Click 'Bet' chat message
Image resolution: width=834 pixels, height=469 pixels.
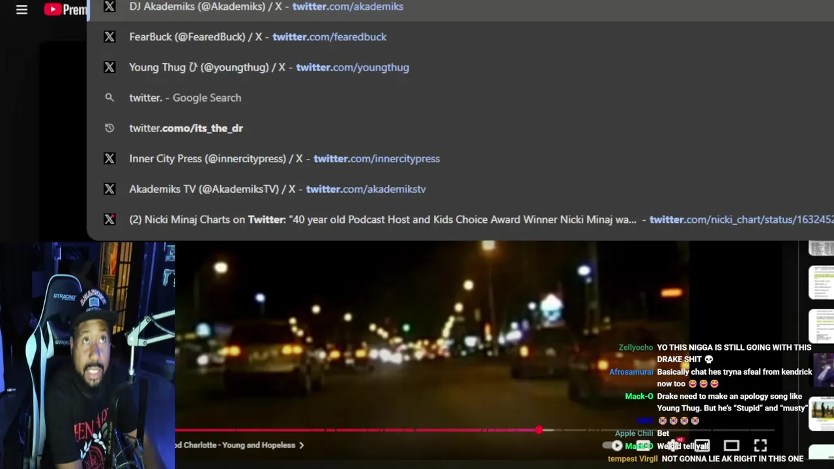click(x=663, y=433)
